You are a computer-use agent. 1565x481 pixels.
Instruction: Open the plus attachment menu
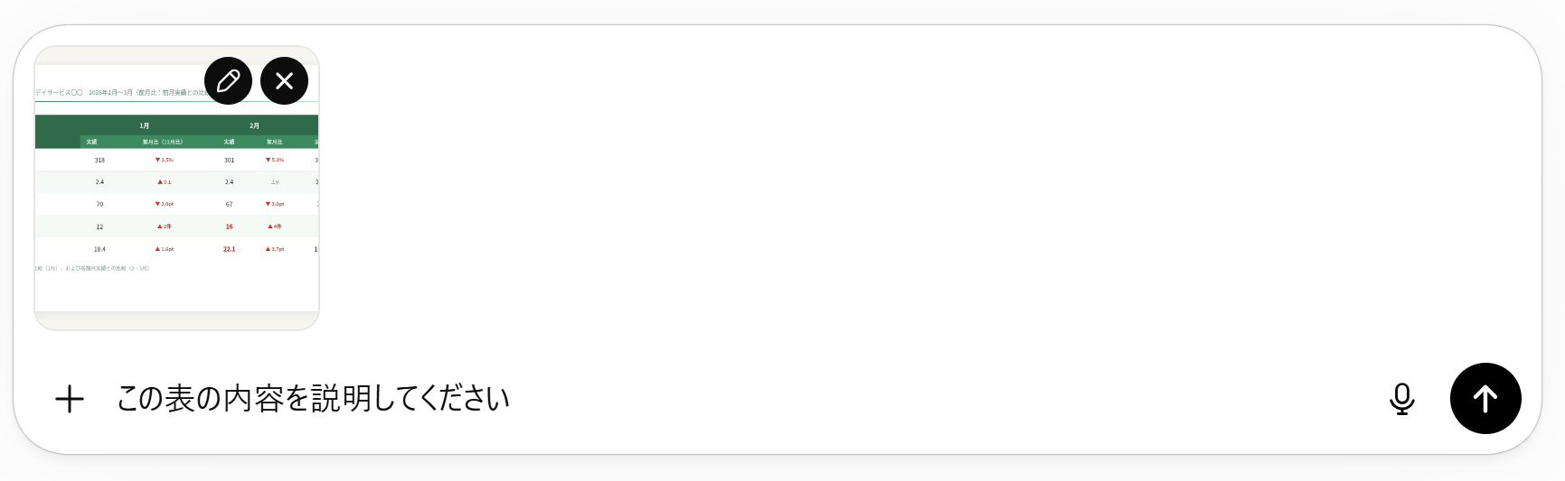[70, 399]
